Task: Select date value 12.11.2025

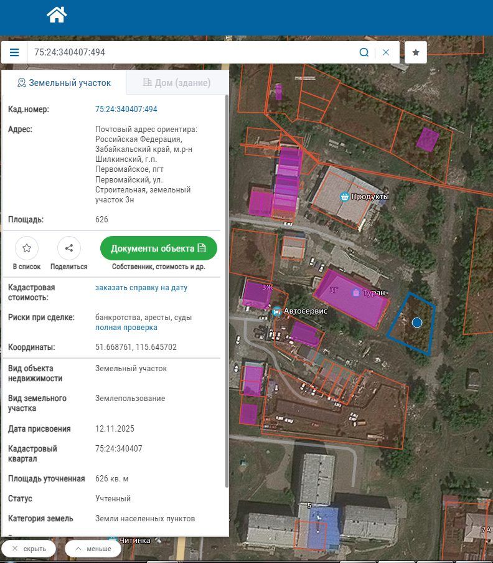Action: click(115, 428)
